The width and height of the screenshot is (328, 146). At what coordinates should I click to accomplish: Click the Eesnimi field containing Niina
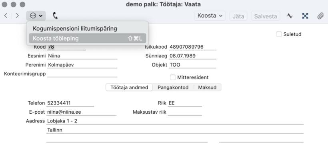(82, 56)
